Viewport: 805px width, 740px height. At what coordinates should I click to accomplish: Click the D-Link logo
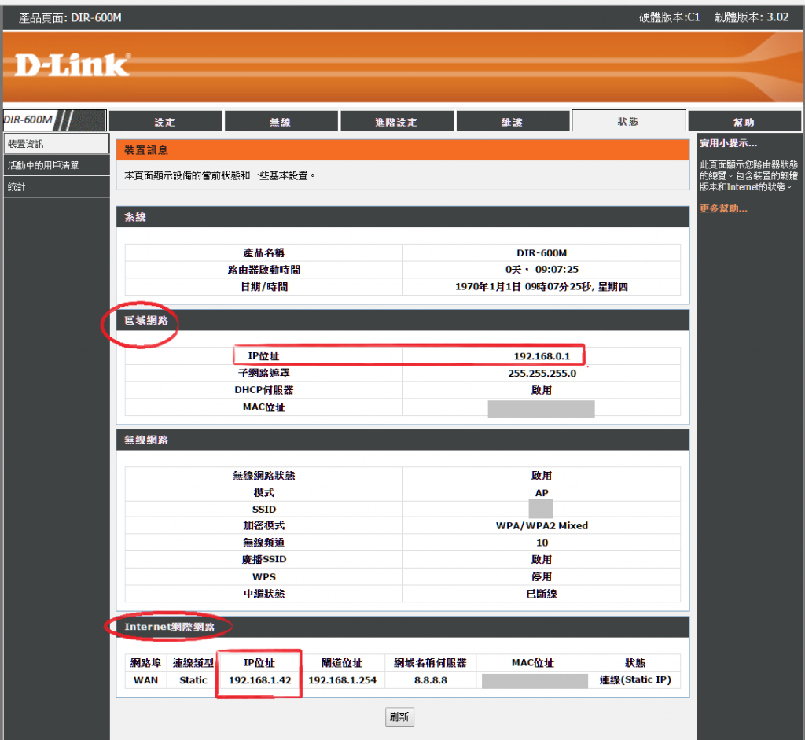pyautogui.click(x=72, y=65)
